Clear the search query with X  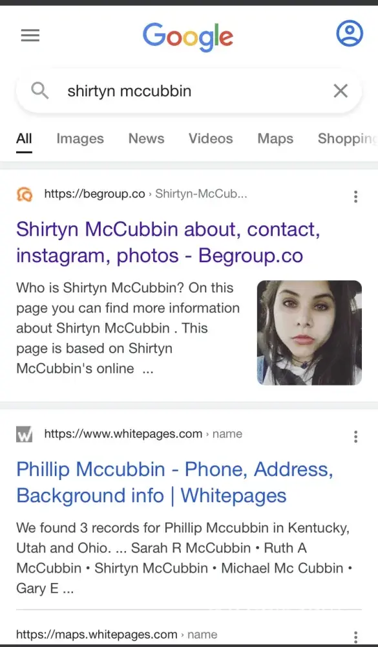pyautogui.click(x=341, y=91)
